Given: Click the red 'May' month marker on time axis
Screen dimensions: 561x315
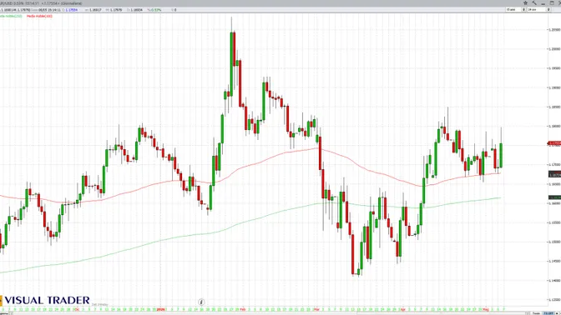Looking at the screenshot, I should pyautogui.click(x=486, y=309).
